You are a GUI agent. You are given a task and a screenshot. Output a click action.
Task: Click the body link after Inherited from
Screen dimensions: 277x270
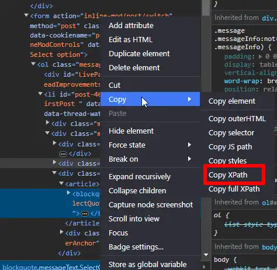coord(269,247)
